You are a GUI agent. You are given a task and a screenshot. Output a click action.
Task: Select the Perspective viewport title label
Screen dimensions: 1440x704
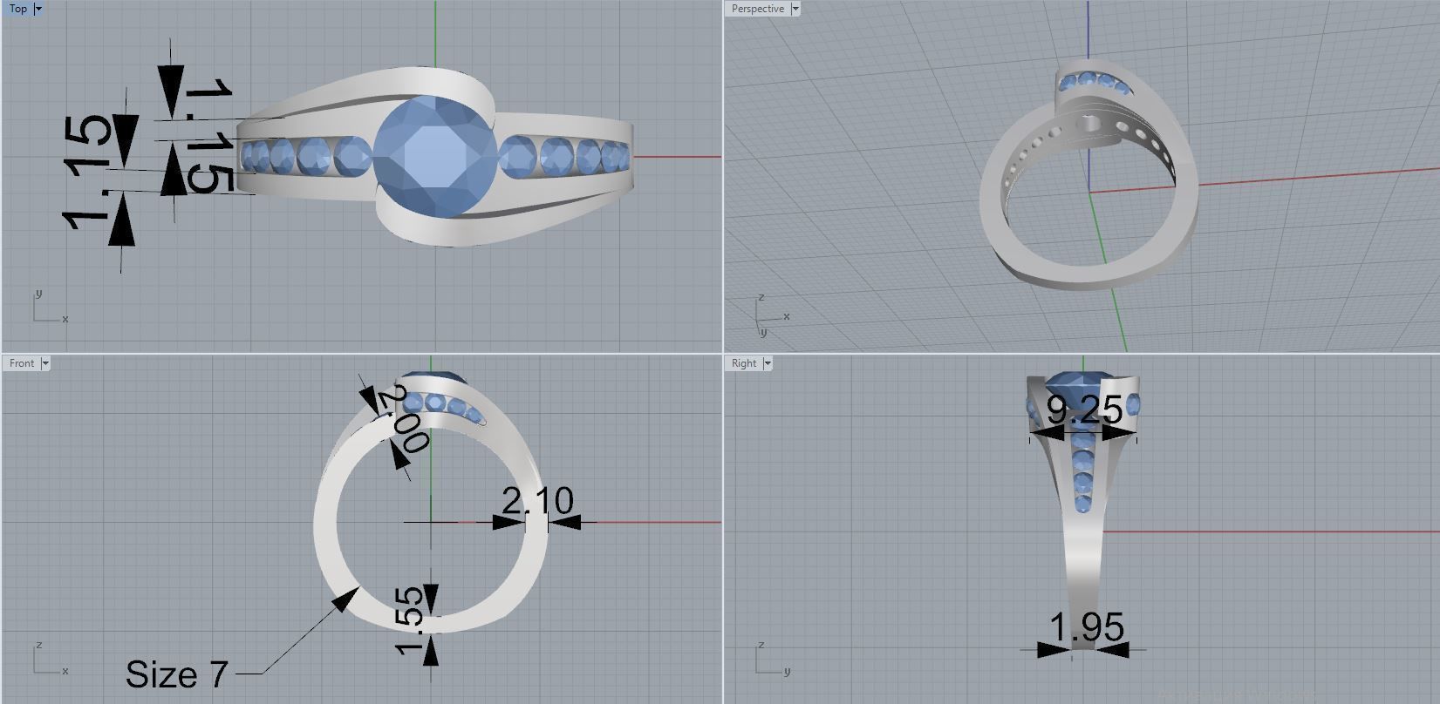(758, 9)
